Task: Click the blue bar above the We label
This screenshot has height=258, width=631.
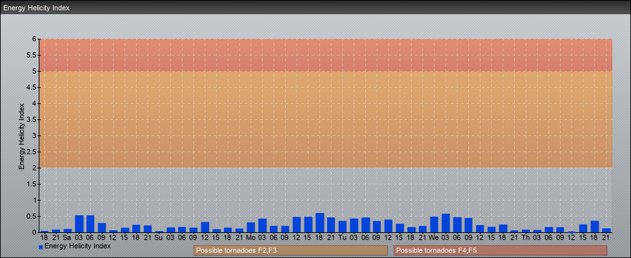Action: pos(434,224)
